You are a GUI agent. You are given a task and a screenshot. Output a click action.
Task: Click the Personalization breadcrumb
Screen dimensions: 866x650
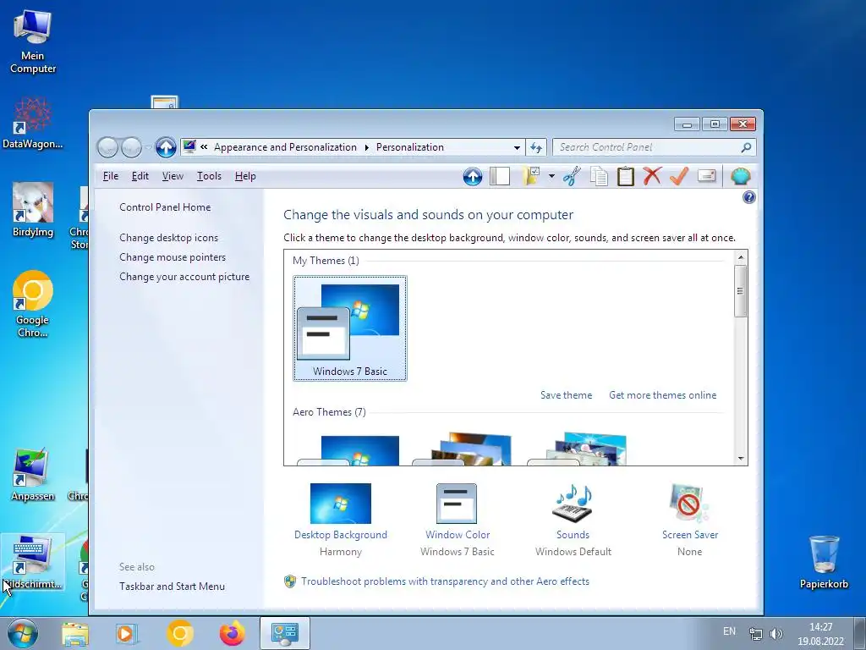(x=410, y=147)
